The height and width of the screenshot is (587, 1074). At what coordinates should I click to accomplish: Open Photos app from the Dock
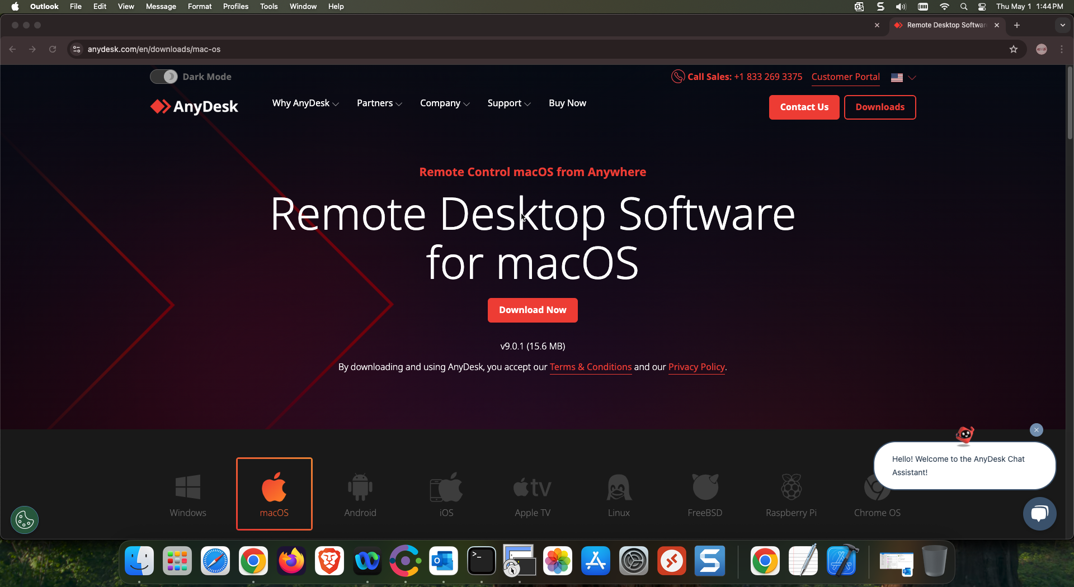point(558,561)
